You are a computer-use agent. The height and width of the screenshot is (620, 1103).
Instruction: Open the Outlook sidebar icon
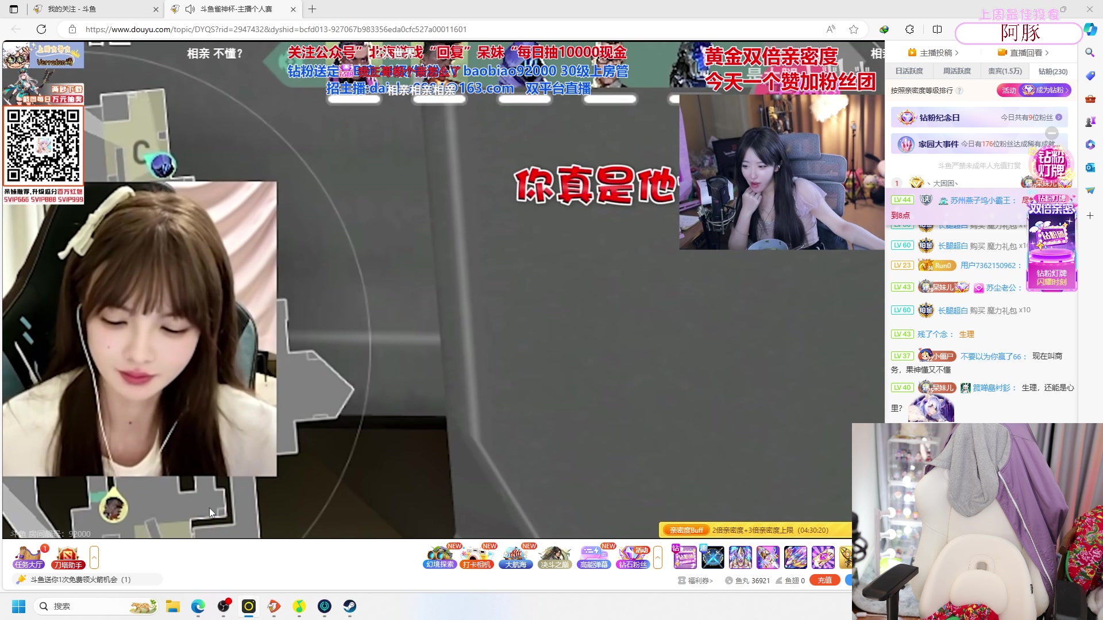[x=1090, y=168]
